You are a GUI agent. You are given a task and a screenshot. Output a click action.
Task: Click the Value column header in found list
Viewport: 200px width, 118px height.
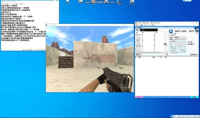point(143,33)
